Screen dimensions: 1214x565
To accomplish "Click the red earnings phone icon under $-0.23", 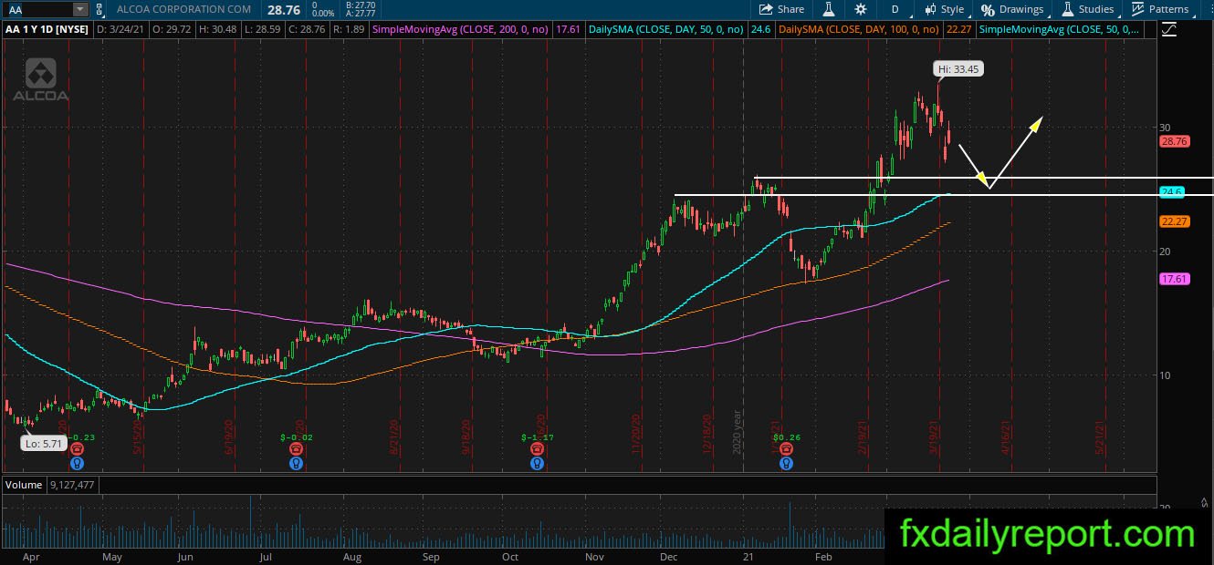I will 76,448.
